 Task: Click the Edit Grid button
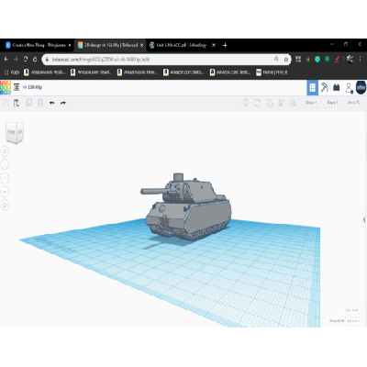tap(351, 310)
